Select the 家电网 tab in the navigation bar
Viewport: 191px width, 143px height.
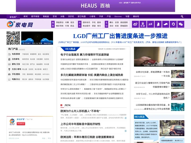(x=13, y=17)
